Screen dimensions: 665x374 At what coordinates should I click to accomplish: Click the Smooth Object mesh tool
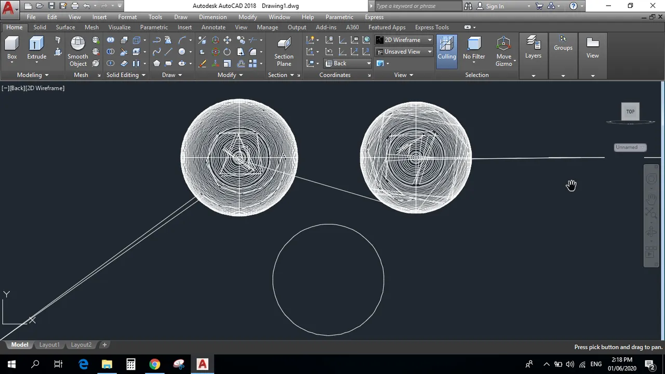point(78,52)
